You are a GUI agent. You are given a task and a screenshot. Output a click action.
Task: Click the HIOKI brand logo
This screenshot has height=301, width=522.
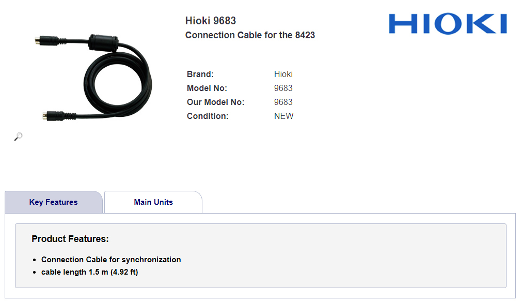[448, 24]
